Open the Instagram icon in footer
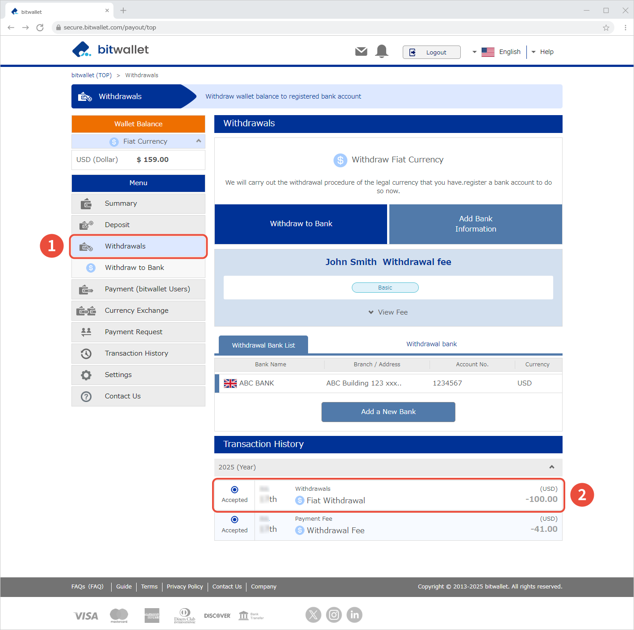634x630 pixels. click(x=334, y=615)
